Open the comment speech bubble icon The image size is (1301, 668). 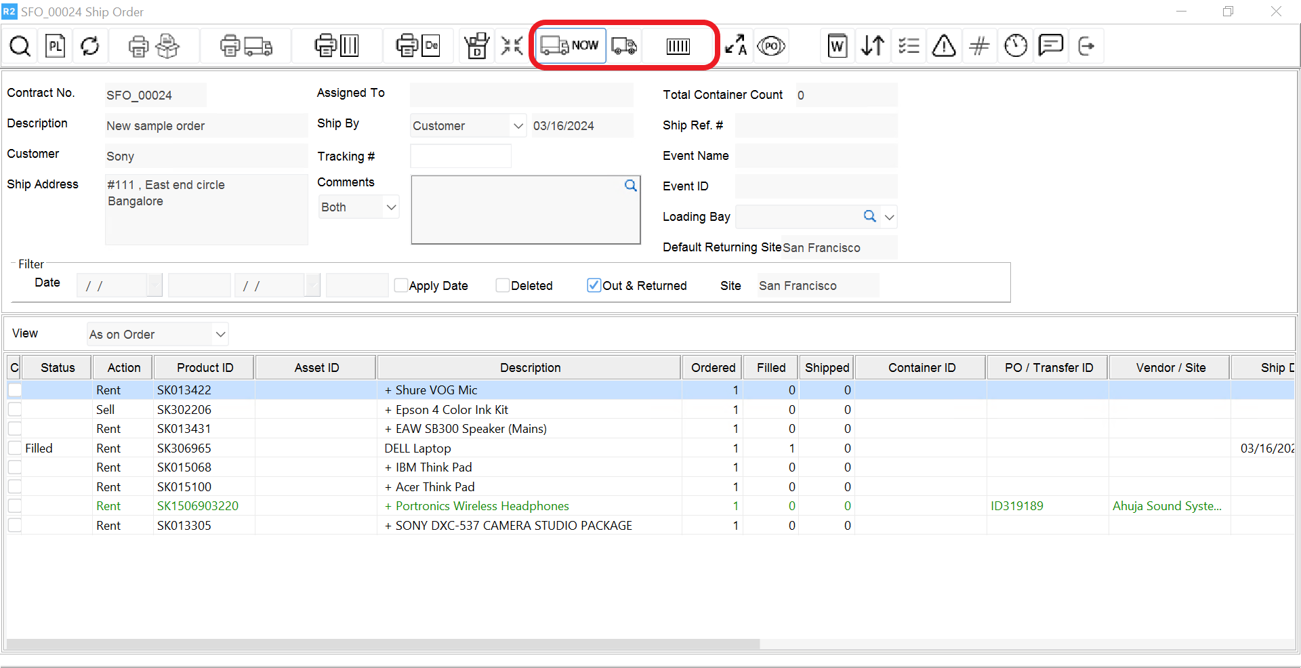[1050, 46]
